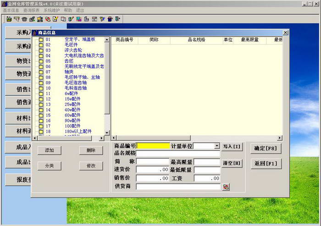
Task: Click product table horizontal scrollbar thumb
Action: pos(153,138)
